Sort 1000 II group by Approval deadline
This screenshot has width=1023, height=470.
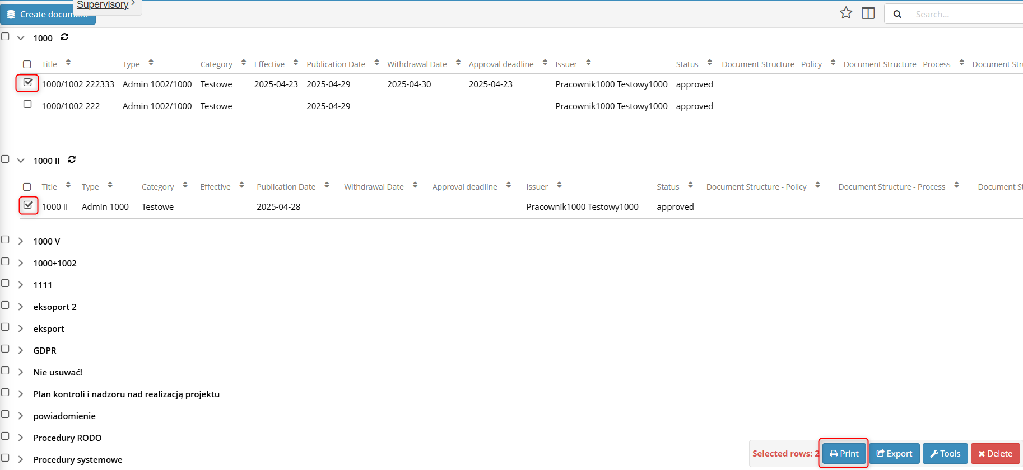508,185
